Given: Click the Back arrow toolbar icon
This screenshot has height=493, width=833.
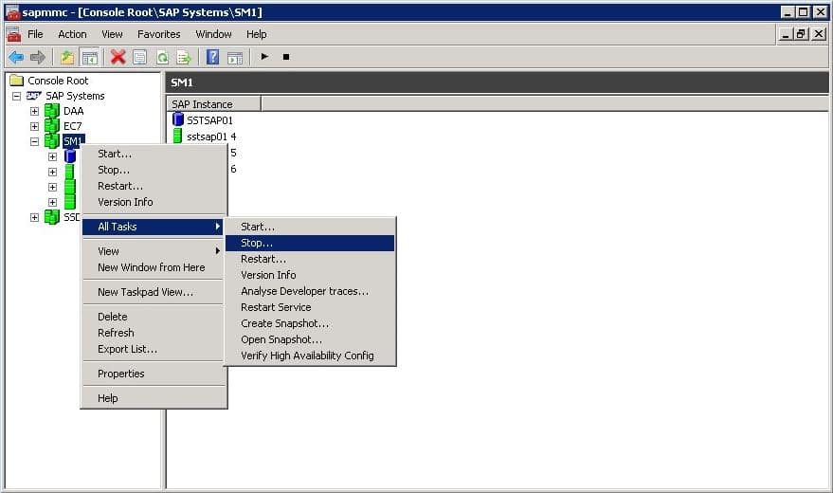Looking at the screenshot, I should pos(16,57).
